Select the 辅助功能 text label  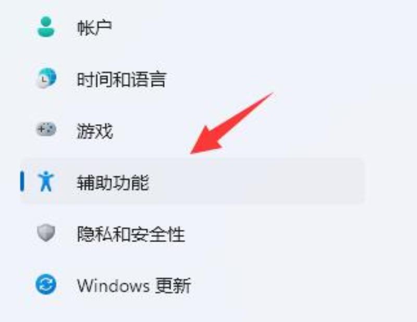point(113,183)
